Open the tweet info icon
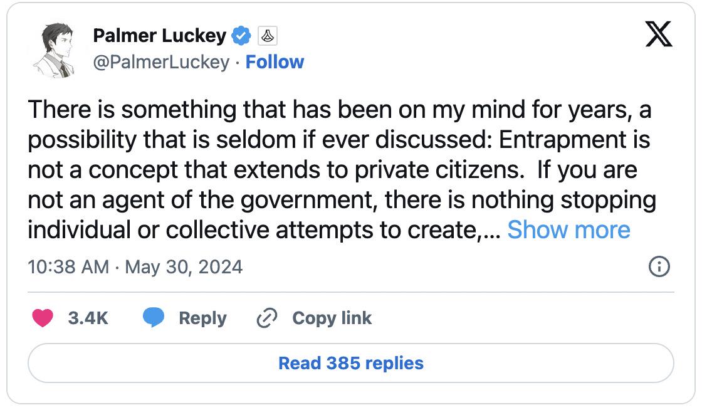 tap(659, 268)
